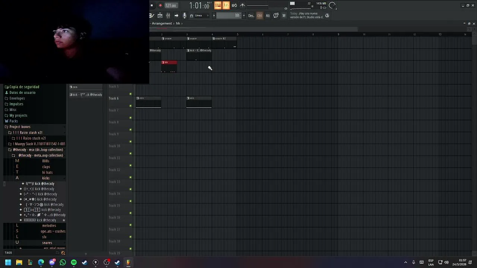
Task: Toggle the Ctrl modifier button
Action: tap(260, 15)
